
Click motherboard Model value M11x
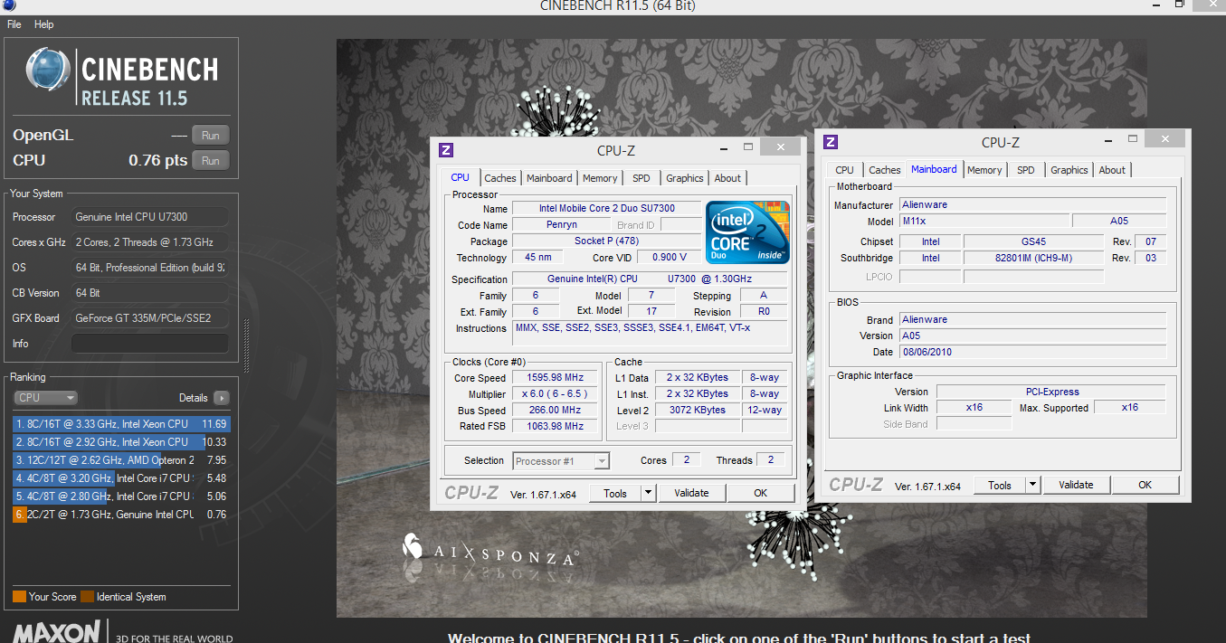tap(984, 221)
